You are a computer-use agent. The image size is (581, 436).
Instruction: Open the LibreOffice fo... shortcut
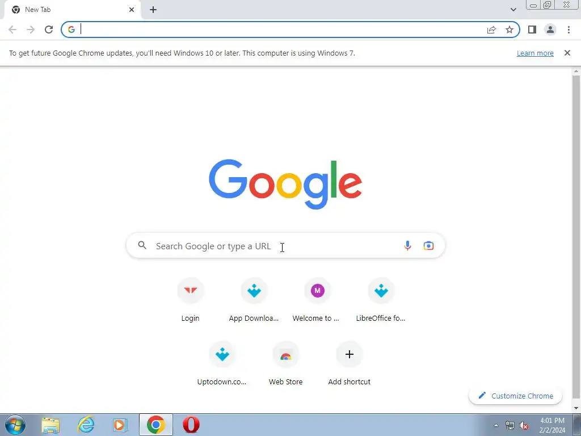click(381, 300)
